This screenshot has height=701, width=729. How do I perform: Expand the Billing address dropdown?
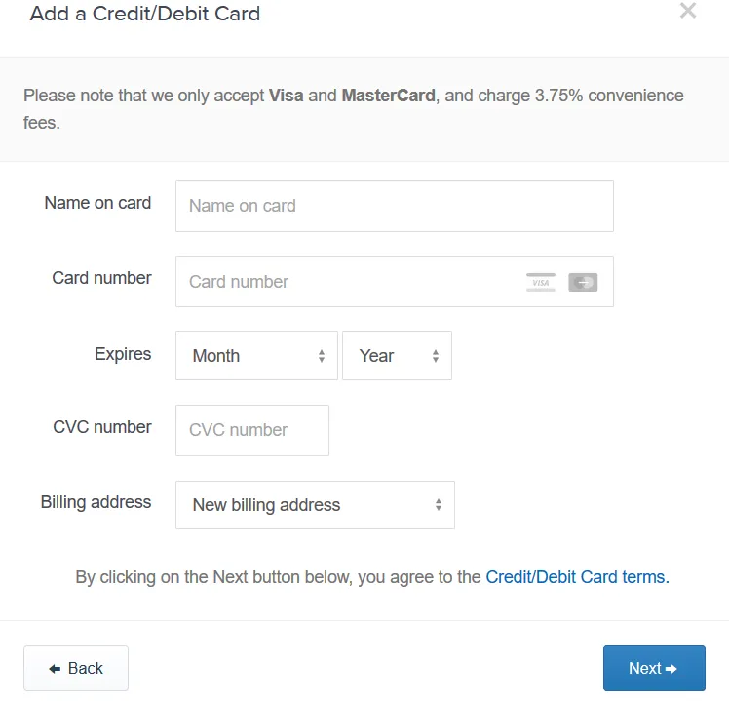point(315,505)
